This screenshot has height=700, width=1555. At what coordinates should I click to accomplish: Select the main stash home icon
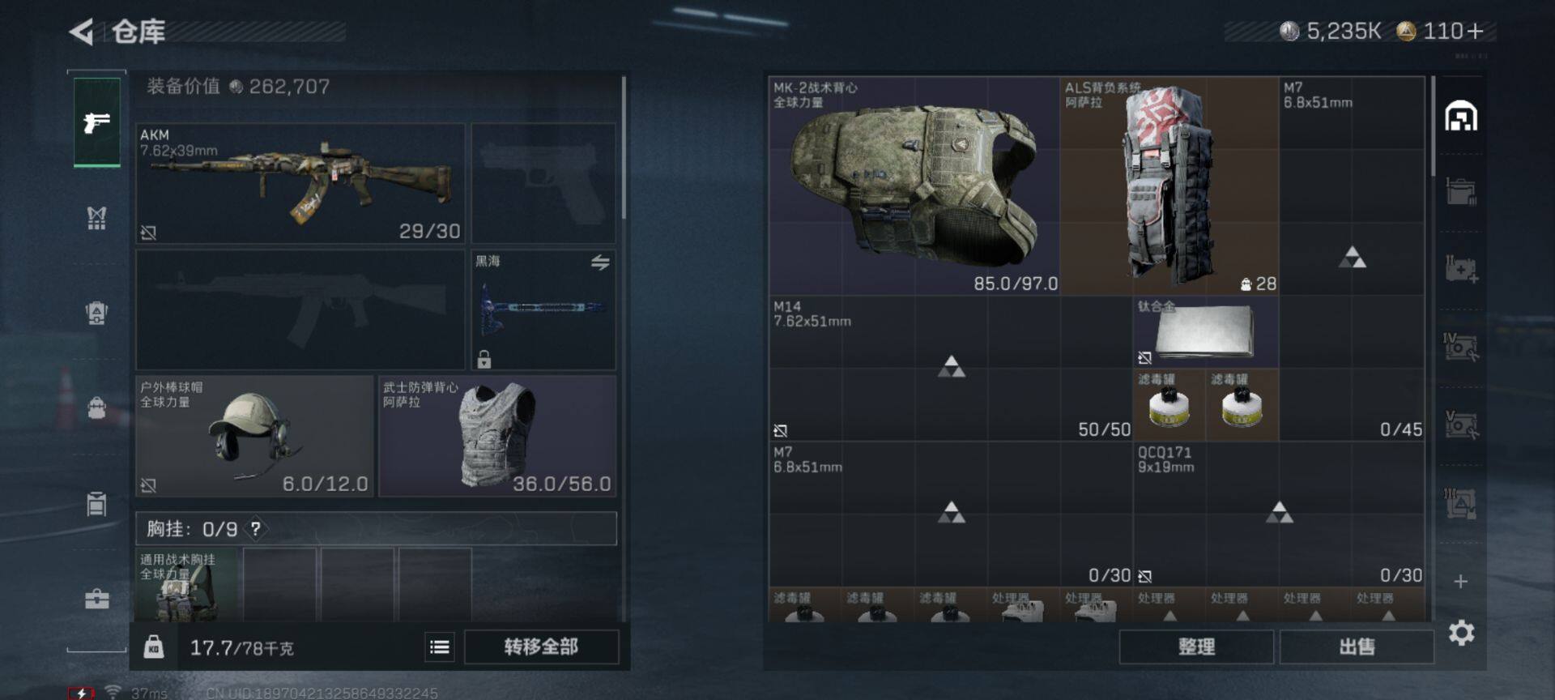(1461, 117)
